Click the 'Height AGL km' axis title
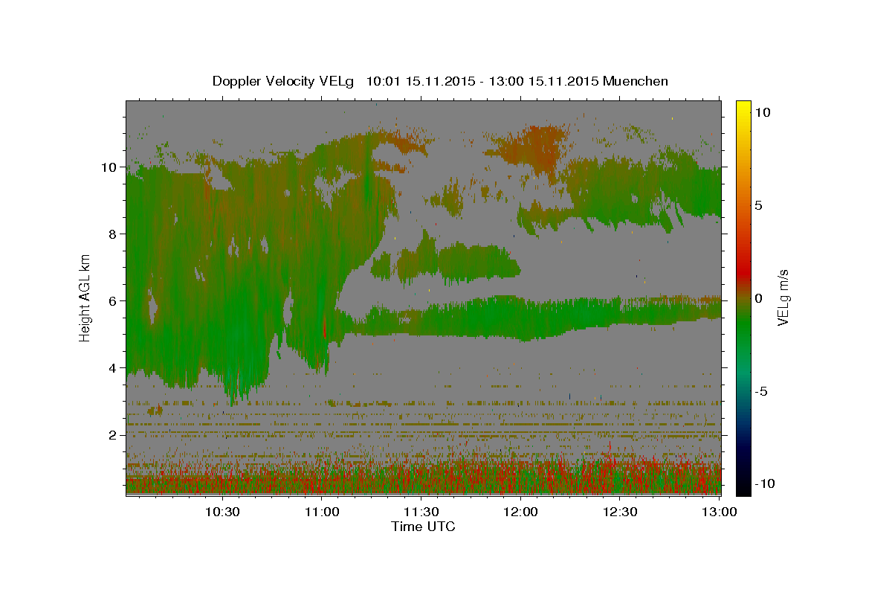The height and width of the screenshot is (595, 892). [85, 297]
